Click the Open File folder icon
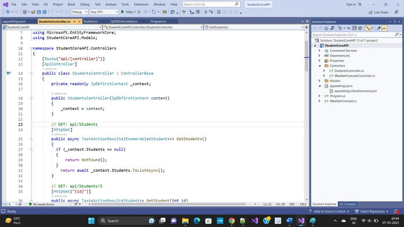 pyautogui.click(x=33, y=12)
